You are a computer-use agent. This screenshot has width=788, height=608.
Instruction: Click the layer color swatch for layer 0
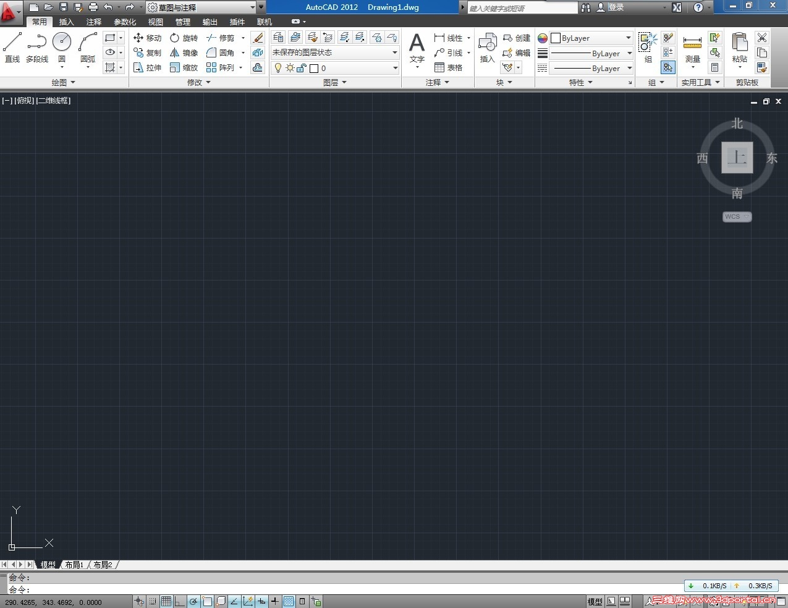[x=315, y=68]
